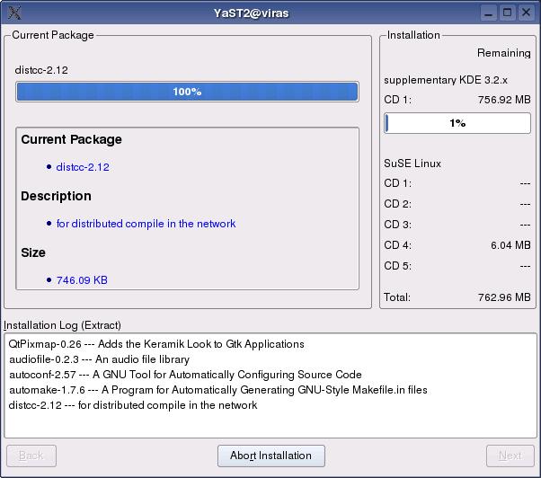Click the YaST2@viras title bar text
This screenshot has width=541, height=478.
point(252,13)
